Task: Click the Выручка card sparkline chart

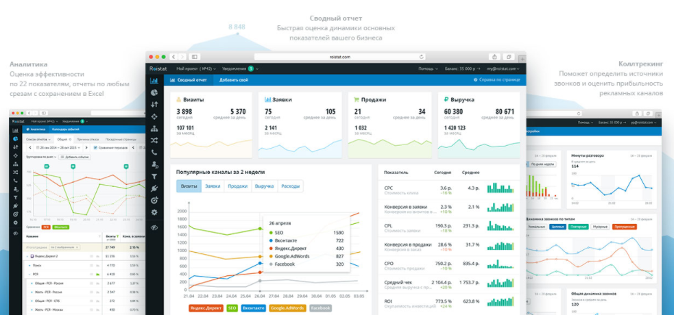Action: coord(479,148)
